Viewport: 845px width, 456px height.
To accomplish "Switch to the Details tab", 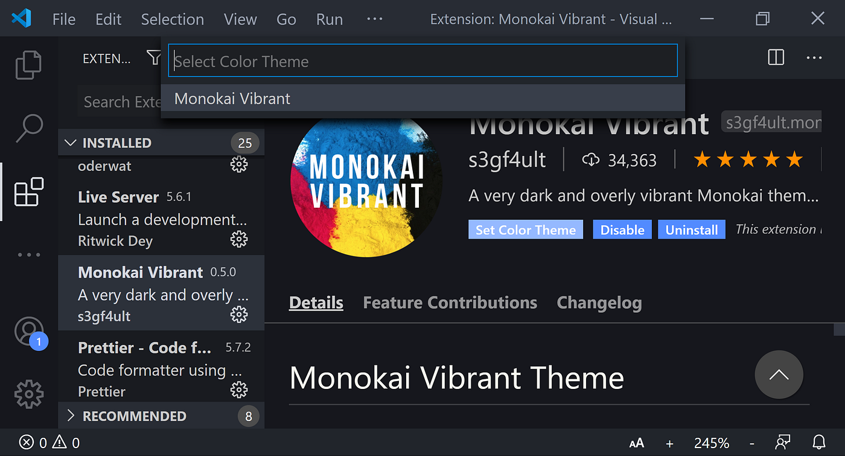I will (316, 303).
